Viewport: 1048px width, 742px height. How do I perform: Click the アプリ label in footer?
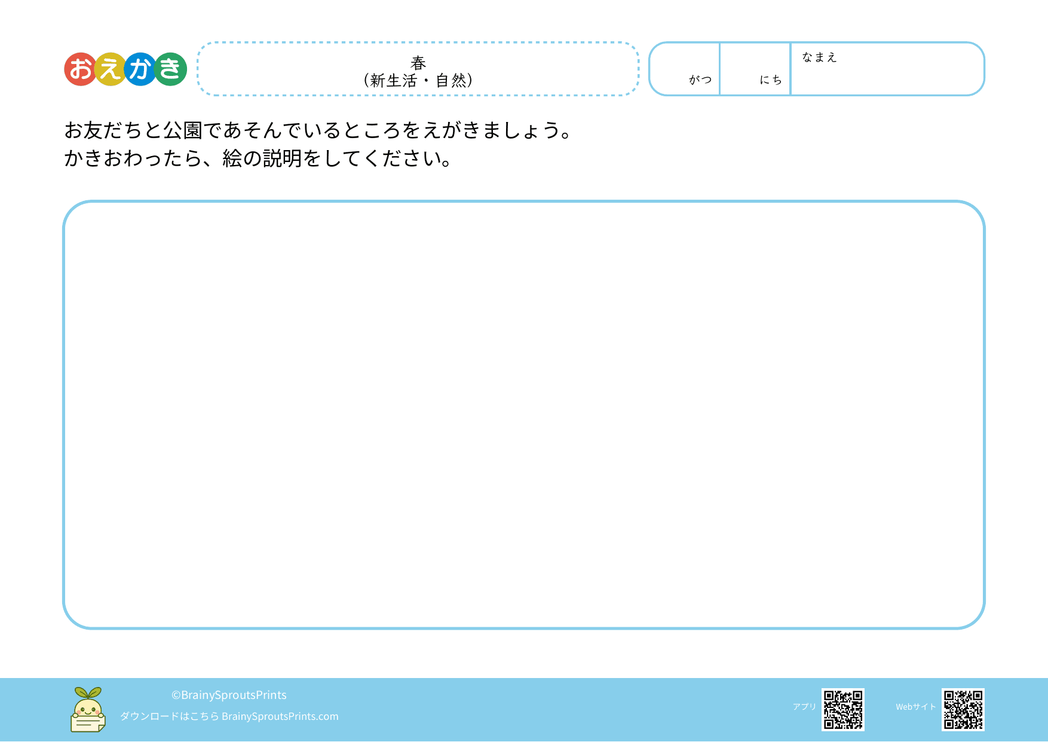click(x=804, y=707)
